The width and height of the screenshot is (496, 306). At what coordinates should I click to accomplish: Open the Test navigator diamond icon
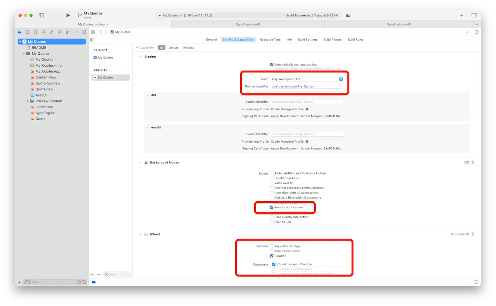point(60,32)
